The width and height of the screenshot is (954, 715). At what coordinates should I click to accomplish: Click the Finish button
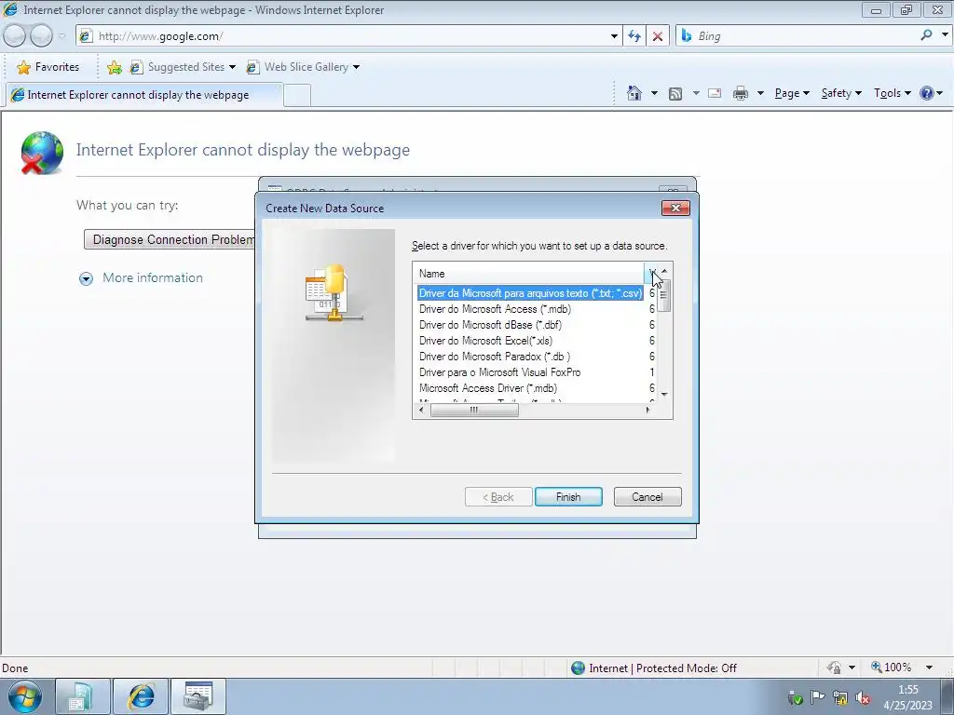pos(568,497)
